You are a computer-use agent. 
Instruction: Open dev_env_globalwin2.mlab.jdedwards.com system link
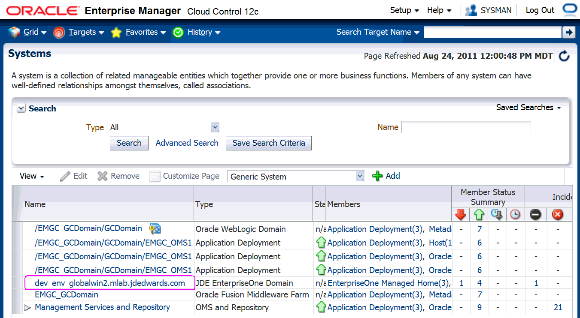[x=110, y=283]
